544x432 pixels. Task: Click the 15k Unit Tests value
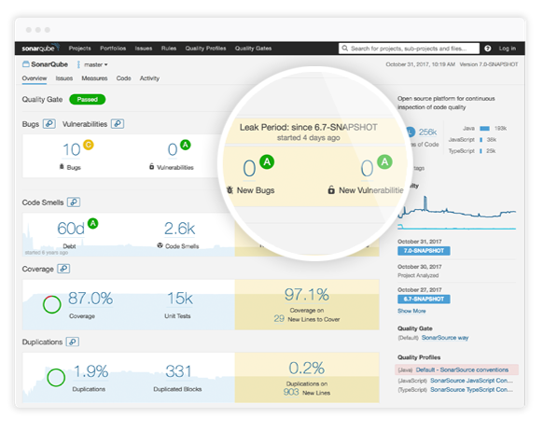pos(180,299)
